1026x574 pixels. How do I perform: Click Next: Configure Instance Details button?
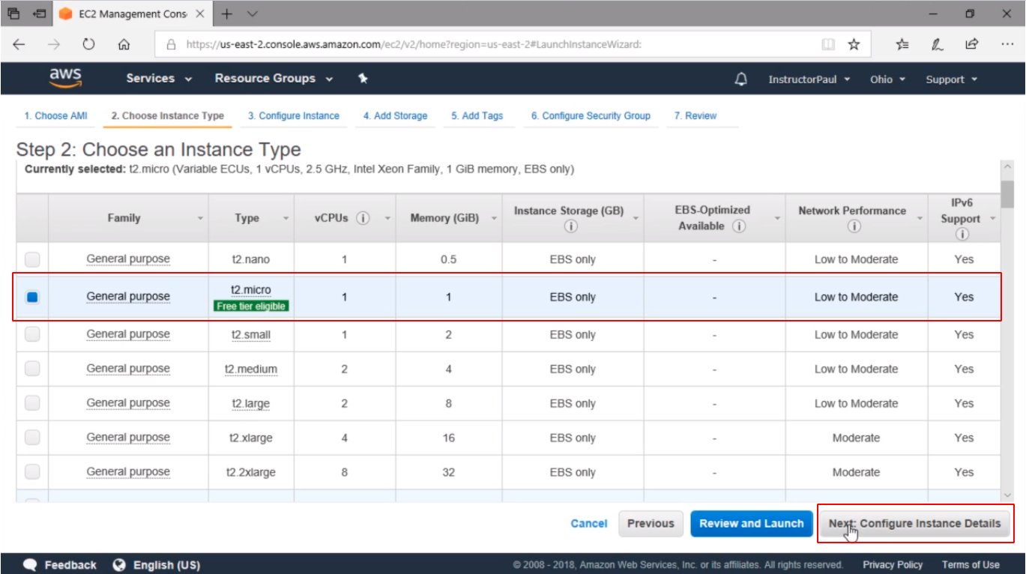click(914, 524)
